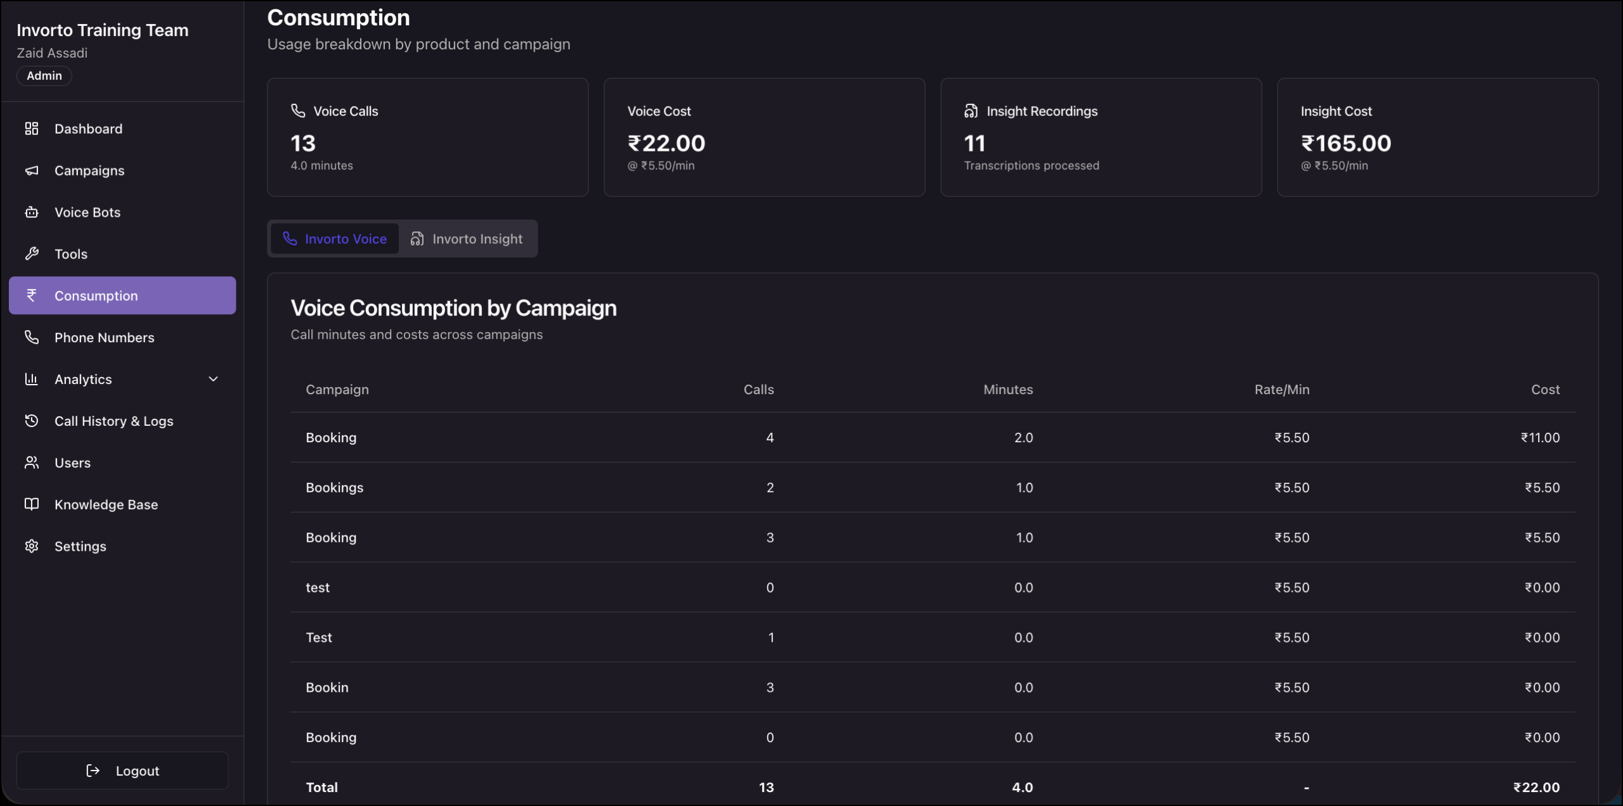This screenshot has width=1623, height=806.
Task: Click the Total minutes value 4.0
Action: click(1022, 787)
